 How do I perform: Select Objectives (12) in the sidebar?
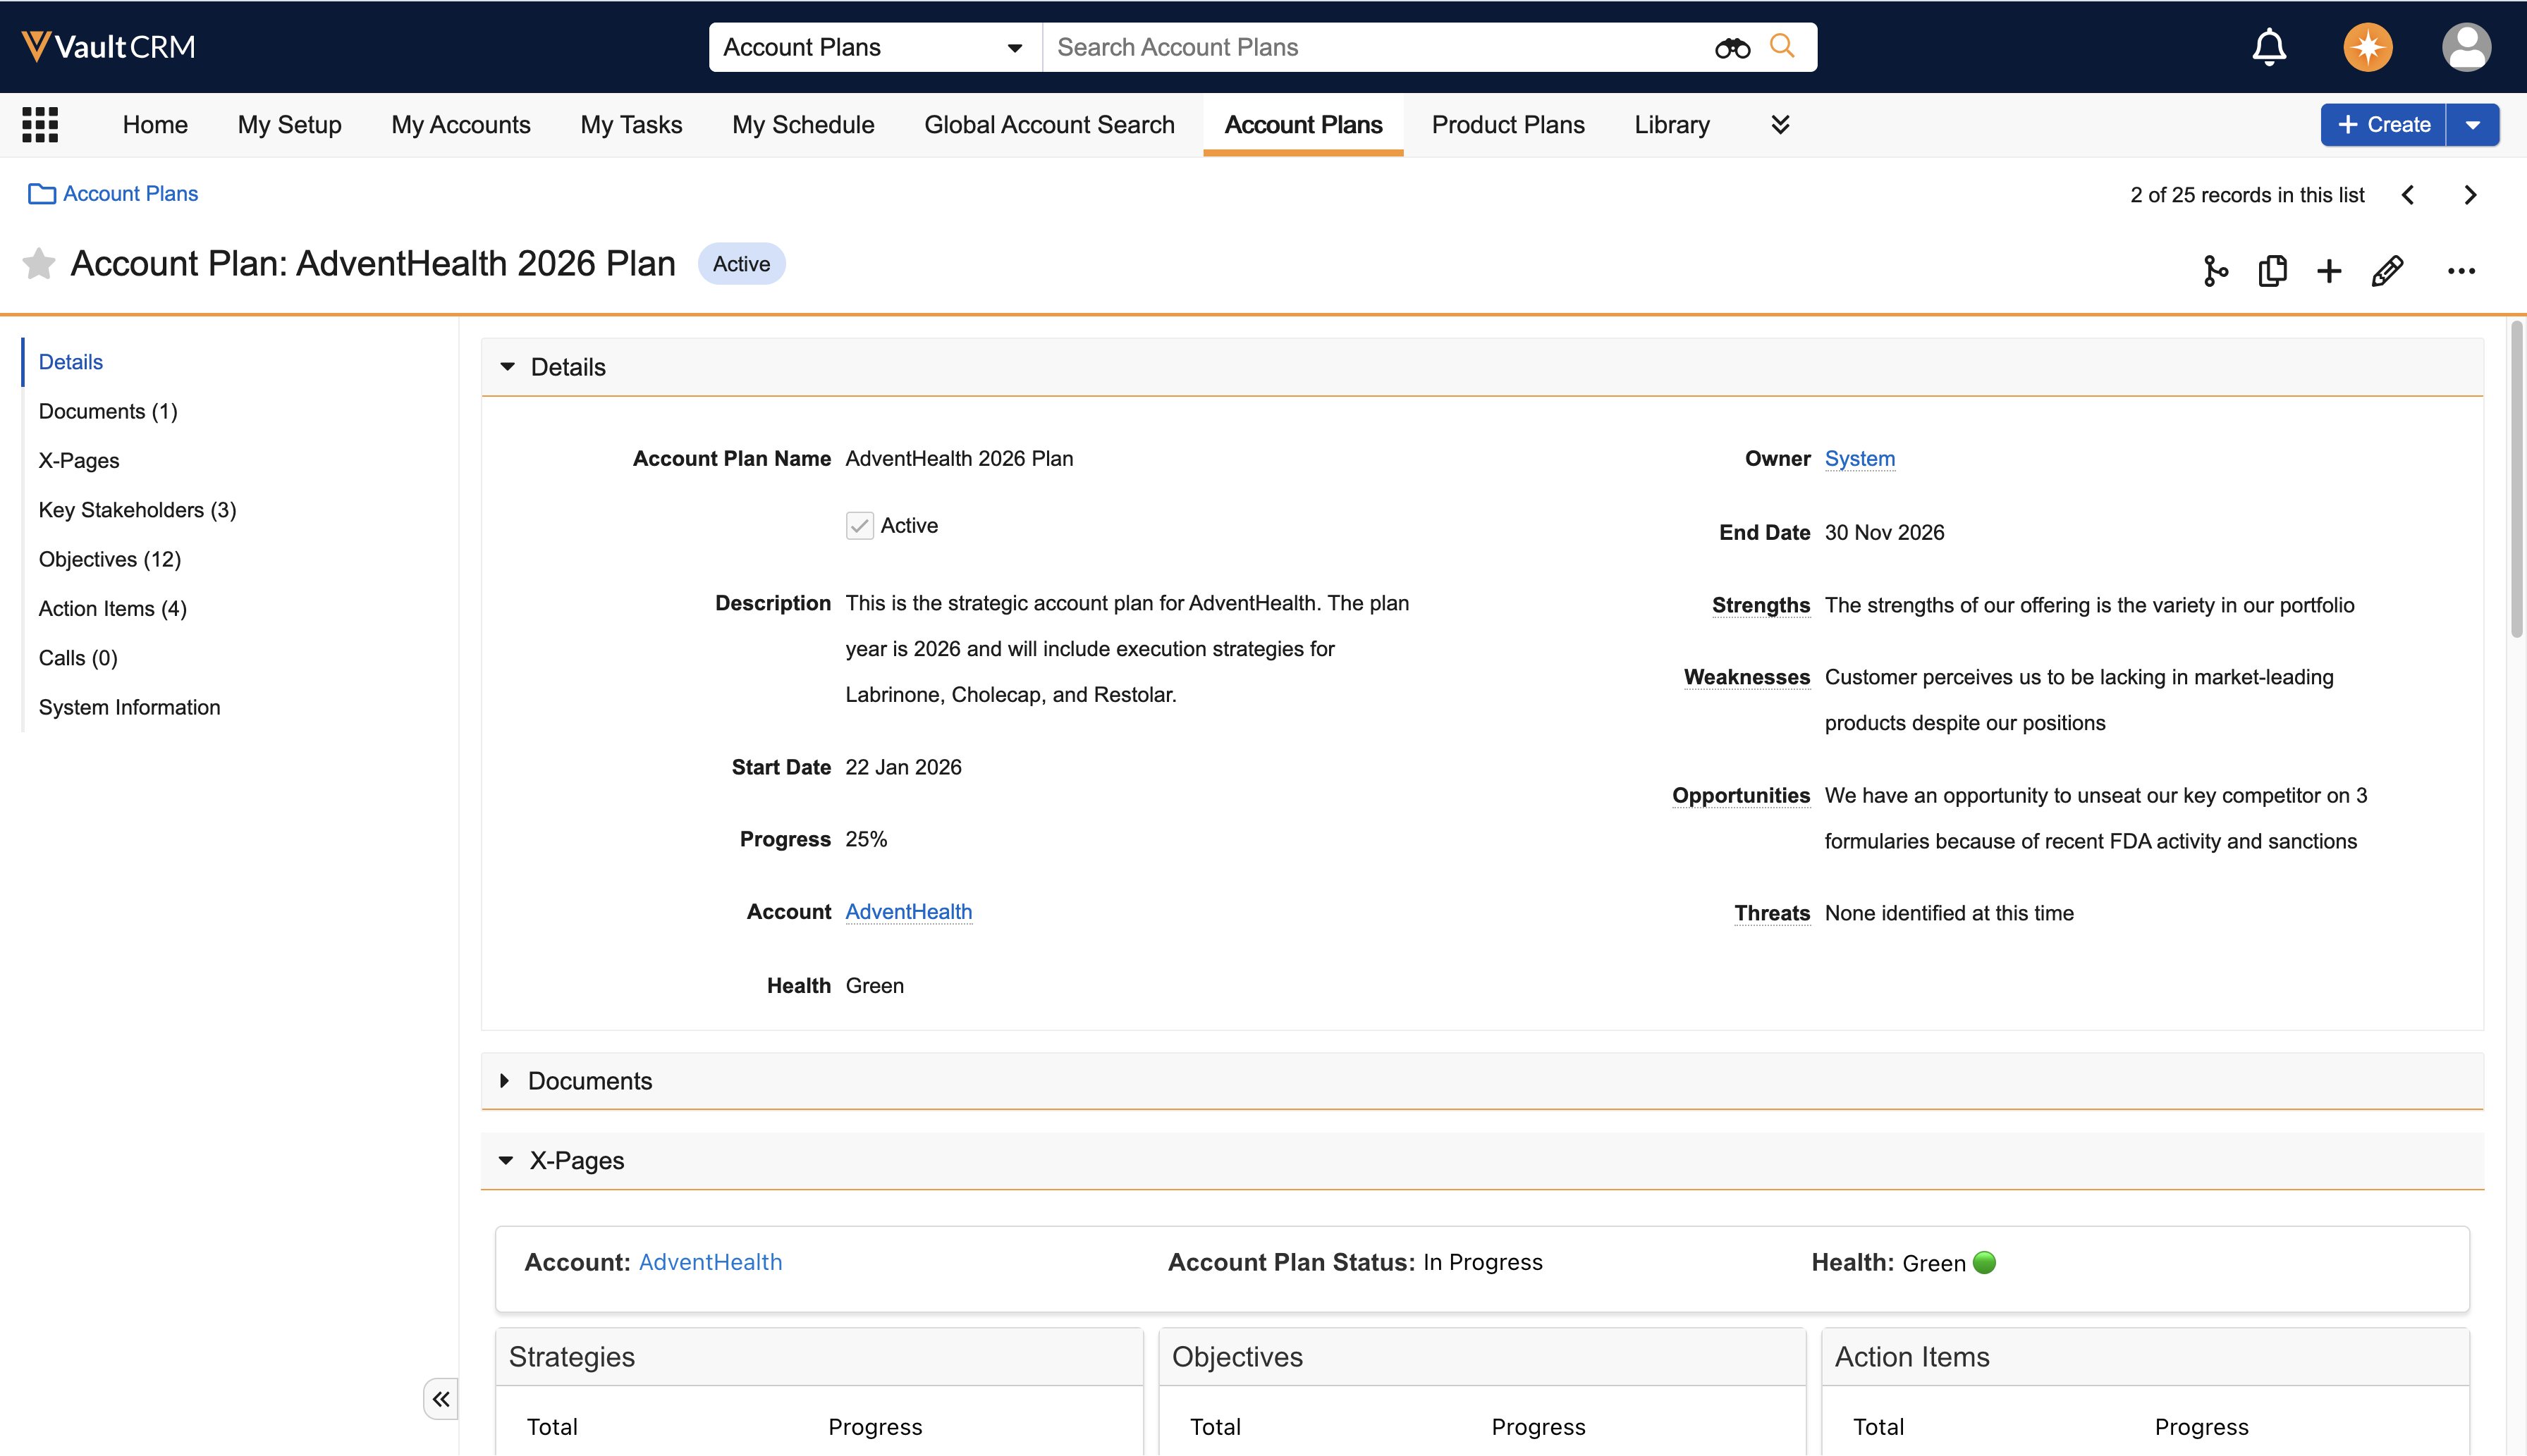pos(110,559)
